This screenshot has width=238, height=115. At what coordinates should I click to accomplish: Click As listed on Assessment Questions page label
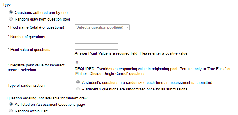tap(50, 104)
